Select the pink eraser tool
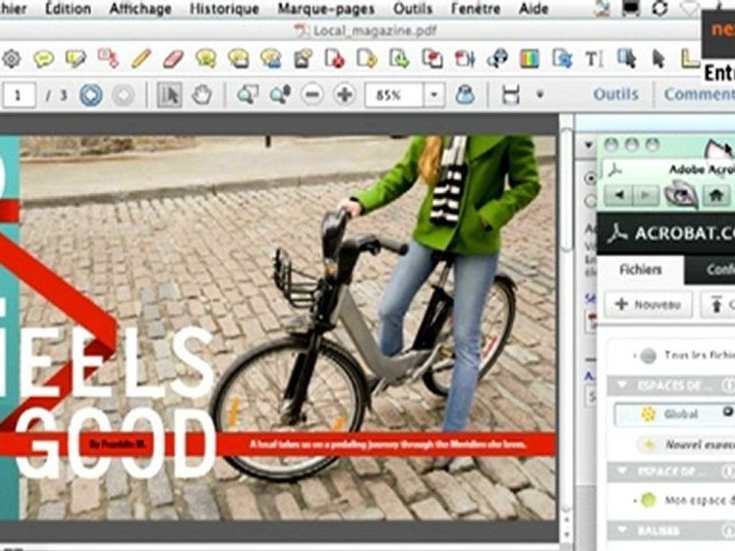735x551 pixels. pos(173,59)
